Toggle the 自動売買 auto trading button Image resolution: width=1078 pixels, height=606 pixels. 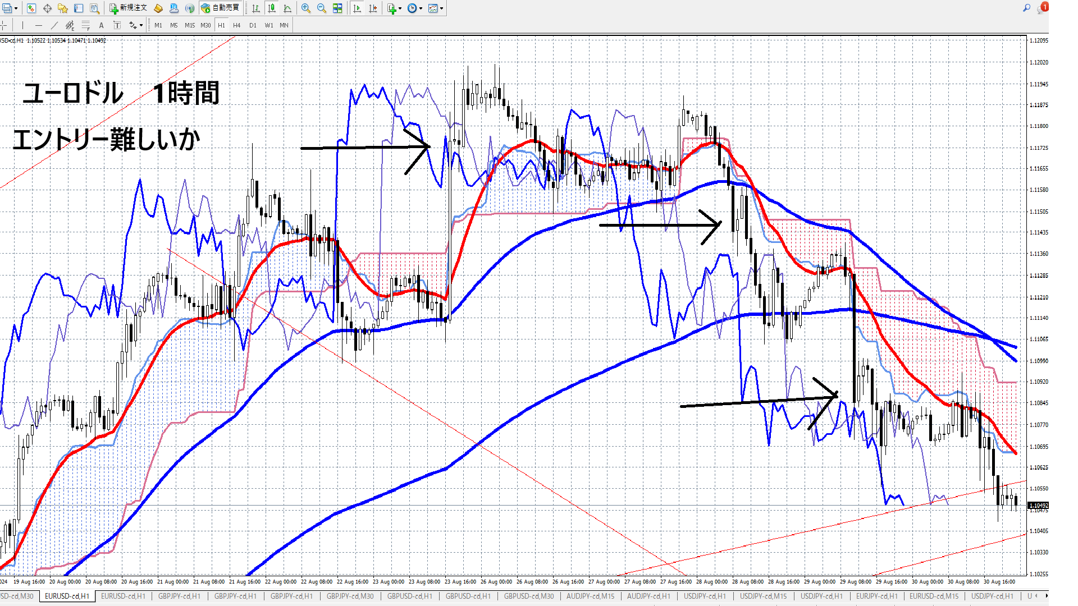tap(221, 8)
